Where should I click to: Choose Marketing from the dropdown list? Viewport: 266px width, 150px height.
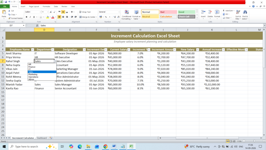(42, 74)
